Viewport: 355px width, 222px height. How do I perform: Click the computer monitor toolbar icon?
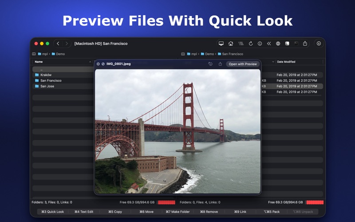coord(221,44)
